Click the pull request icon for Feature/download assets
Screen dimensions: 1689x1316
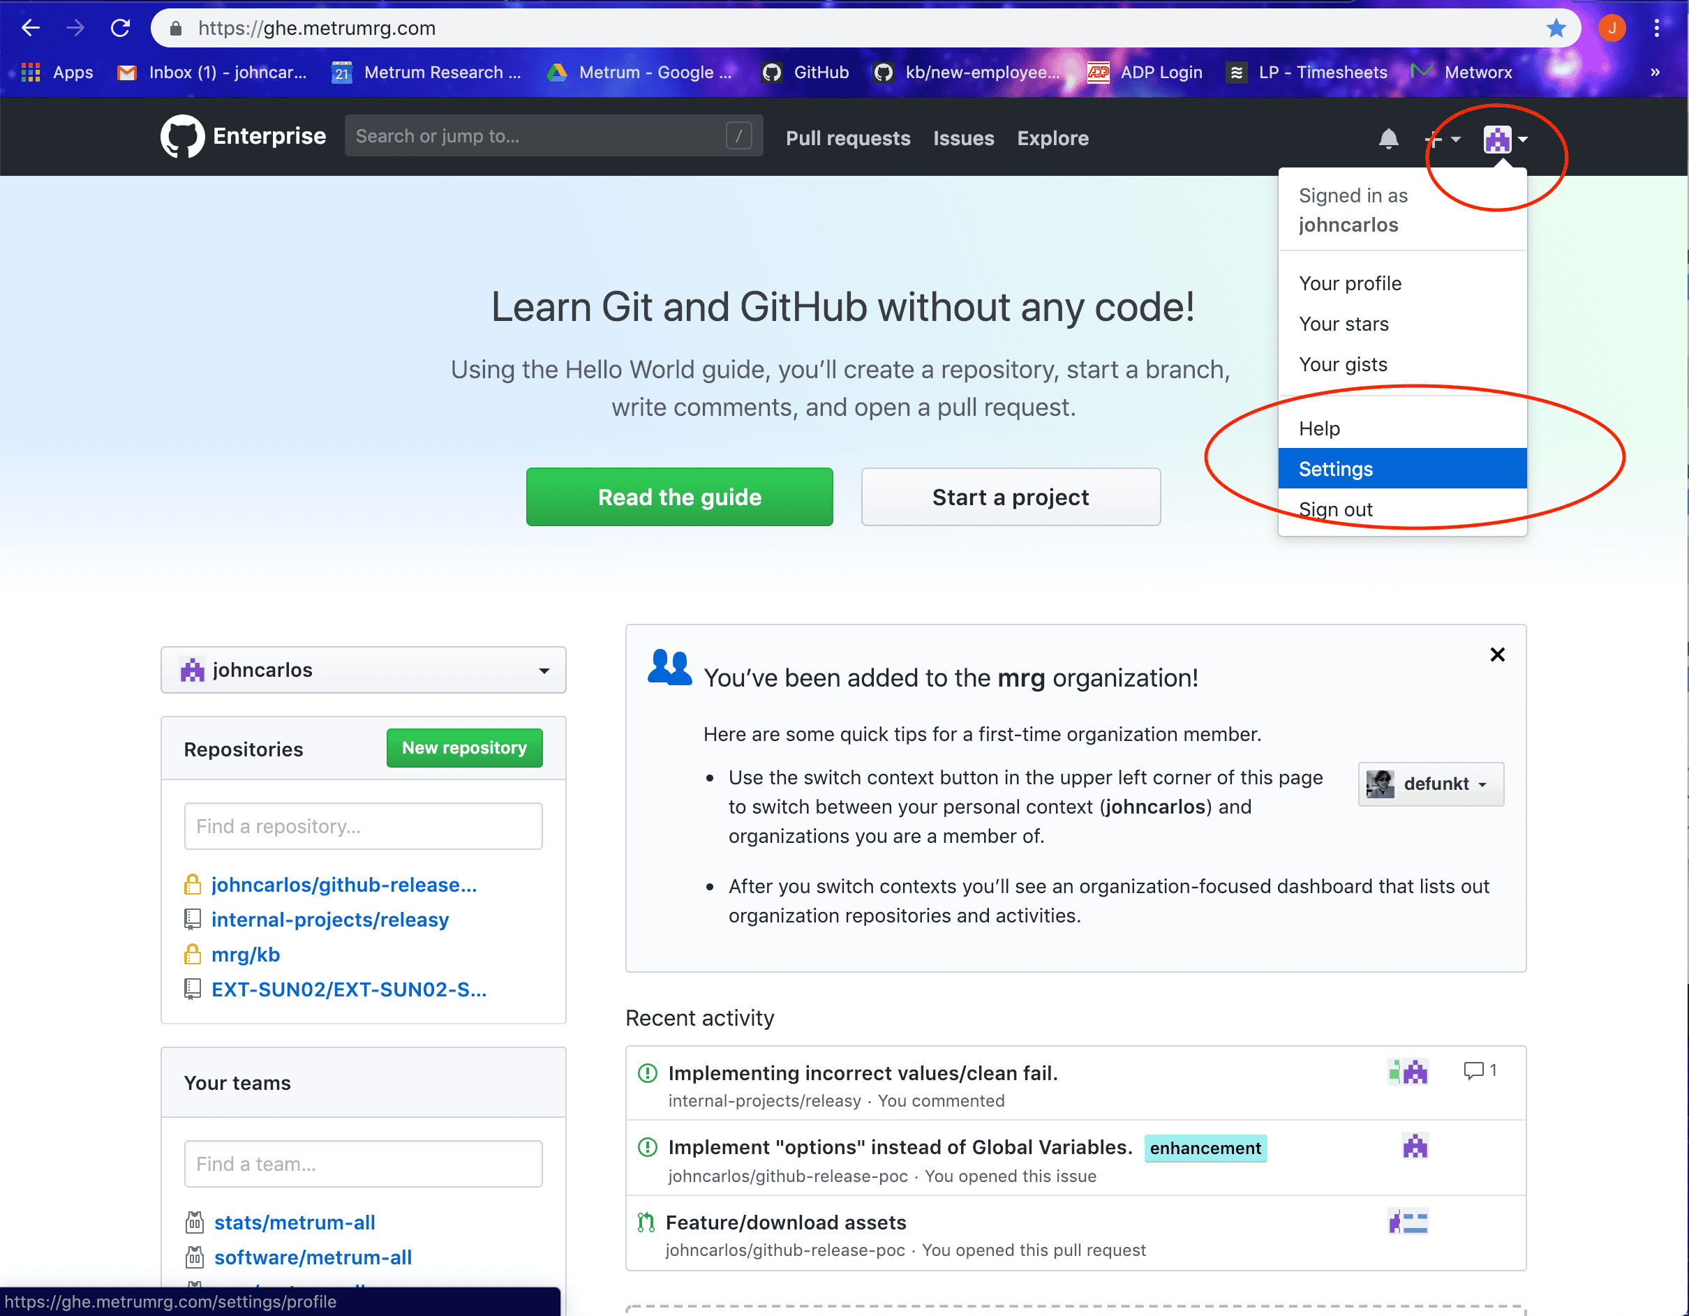pyautogui.click(x=646, y=1222)
